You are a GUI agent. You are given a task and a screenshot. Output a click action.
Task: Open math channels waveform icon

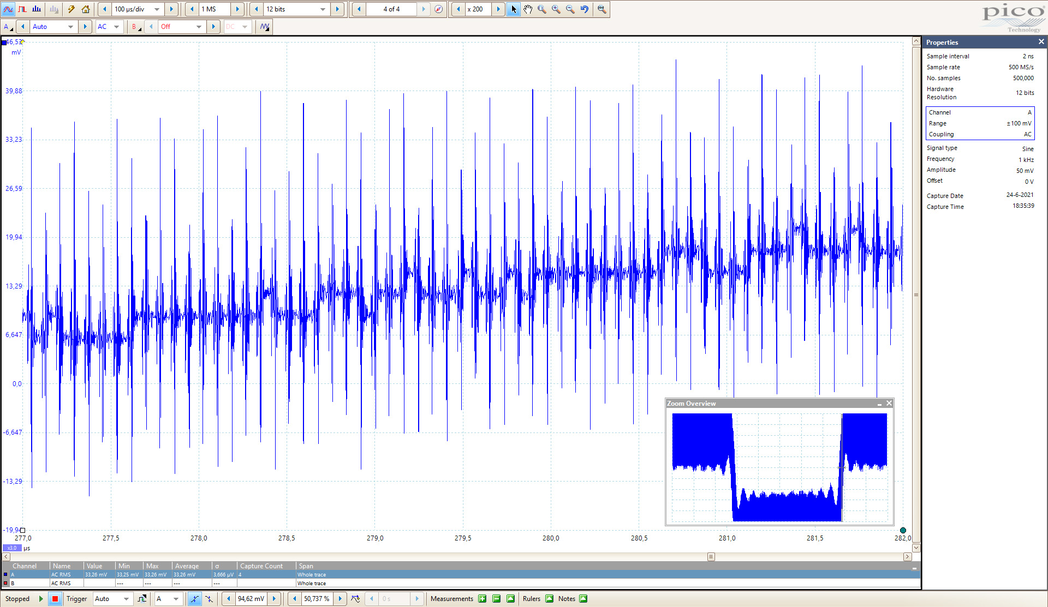(x=264, y=27)
